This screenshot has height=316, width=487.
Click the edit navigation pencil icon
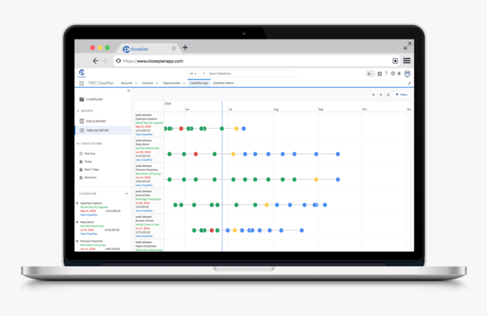pyautogui.click(x=409, y=83)
